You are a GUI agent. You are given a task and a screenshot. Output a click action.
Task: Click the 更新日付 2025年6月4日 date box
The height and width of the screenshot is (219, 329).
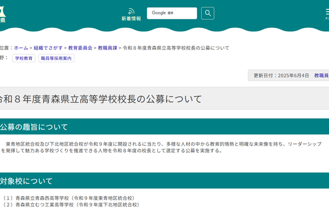click(280, 76)
